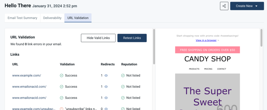The width and height of the screenshot is (267, 110).
Task: Click the links panel vertical scrollbar
Action: [154, 47]
